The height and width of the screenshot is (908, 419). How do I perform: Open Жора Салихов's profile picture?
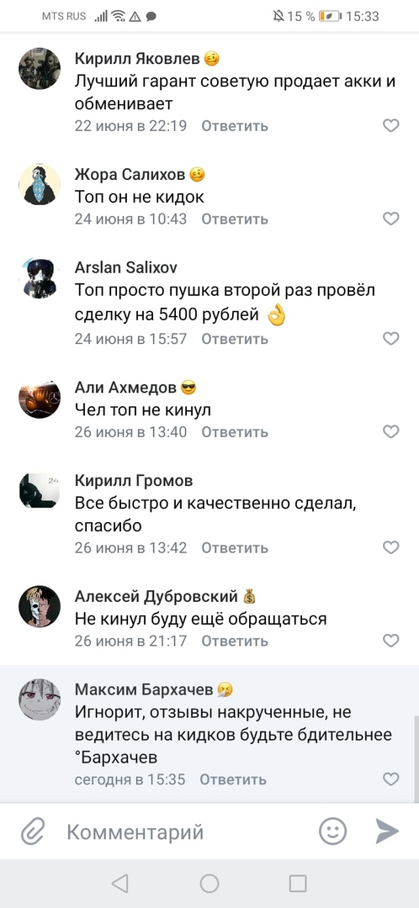click(x=40, y=183)
